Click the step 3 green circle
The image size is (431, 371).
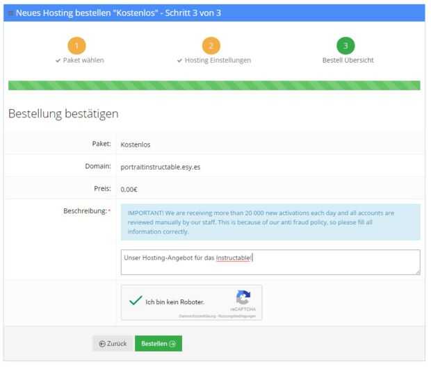345,46
